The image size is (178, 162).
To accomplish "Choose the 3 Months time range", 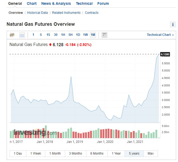I will click(76, 154).
